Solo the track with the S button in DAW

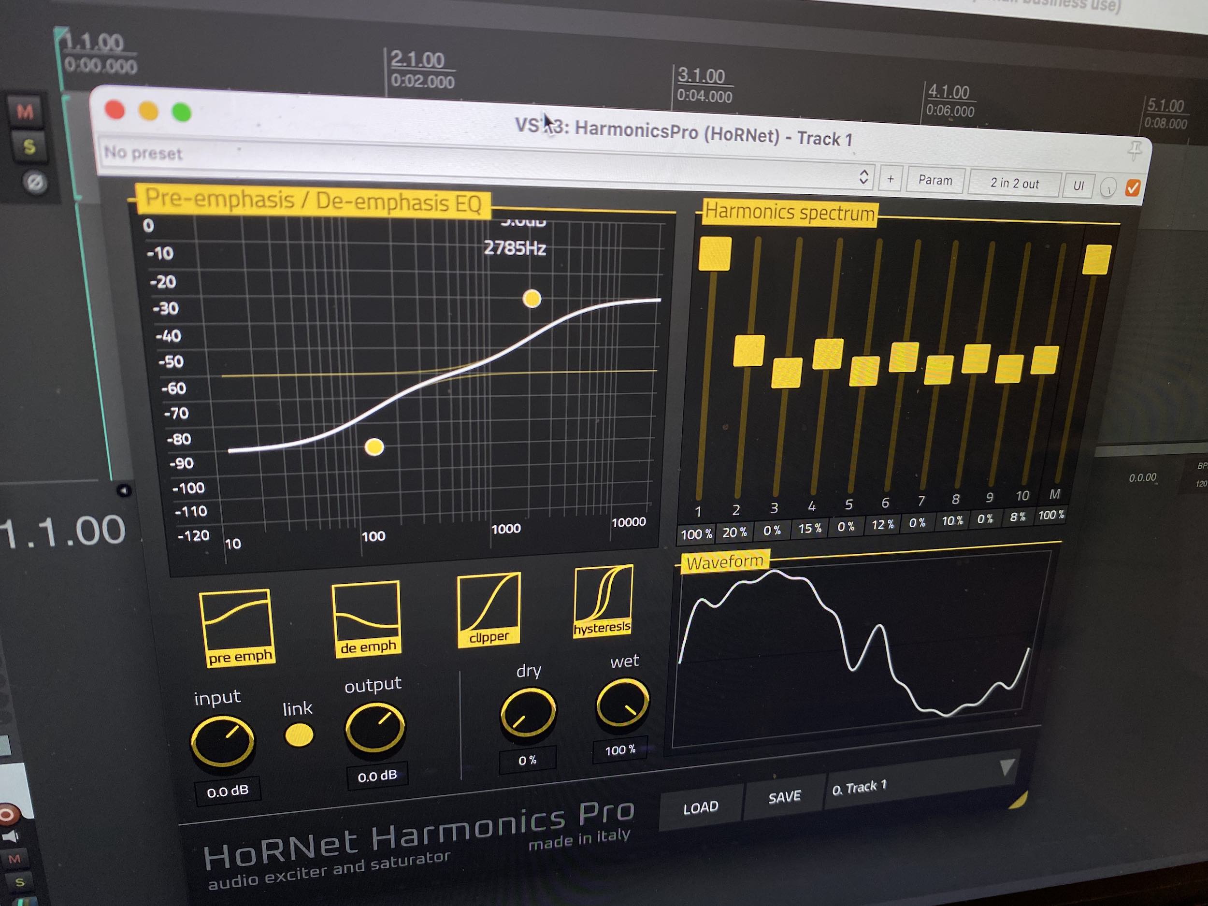click(x=29, y=146)
